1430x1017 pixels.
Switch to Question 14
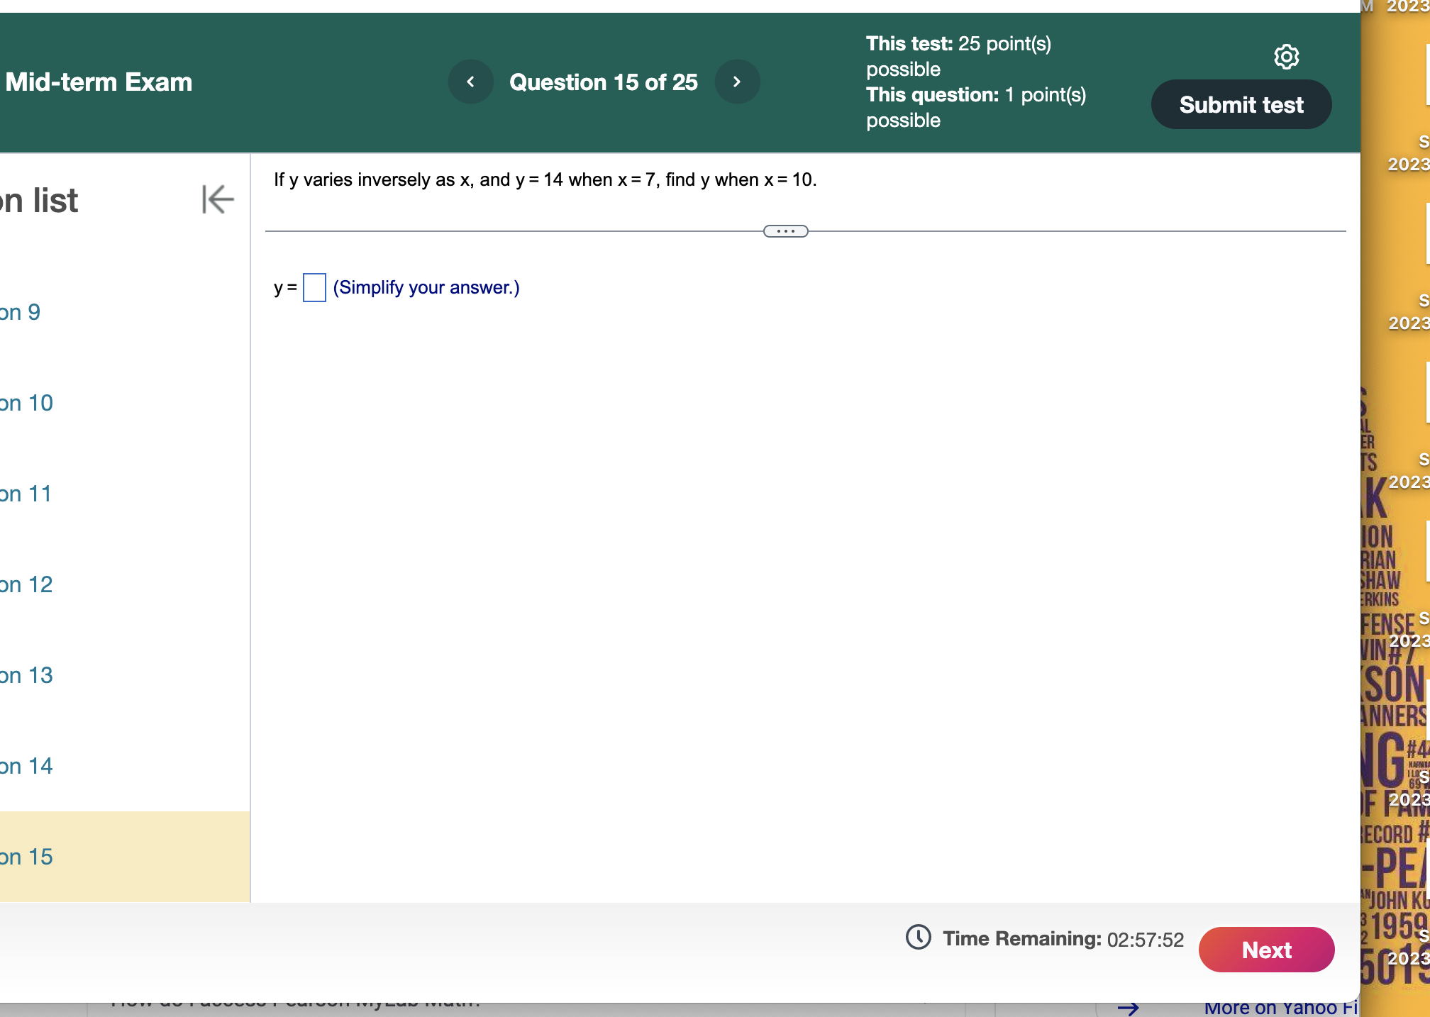(x=26, y=765)
